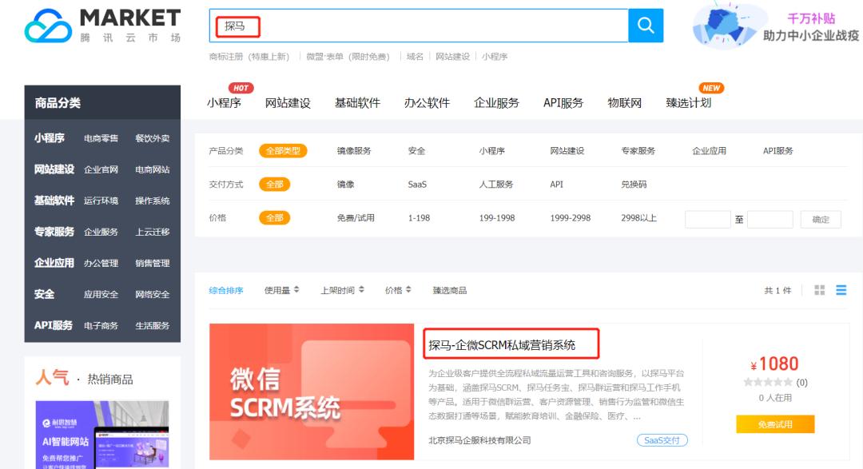Show only 臻选商品
Screen dimensions: 863x469
click(x=450, y=291)
